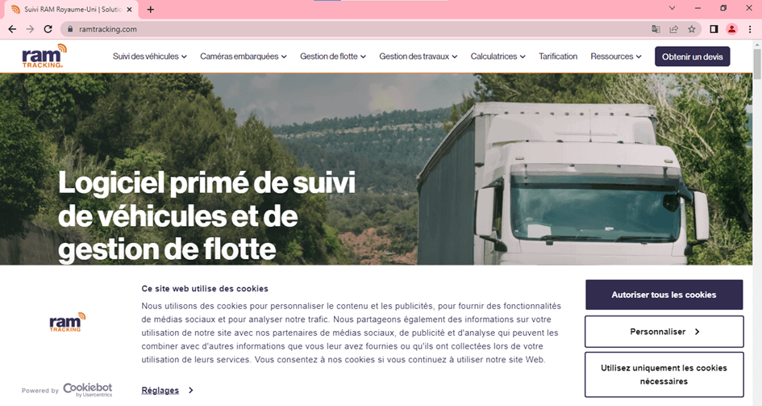Open the Chrome profile avatar
The image size is (762, 406).
(x=731, y=29)
